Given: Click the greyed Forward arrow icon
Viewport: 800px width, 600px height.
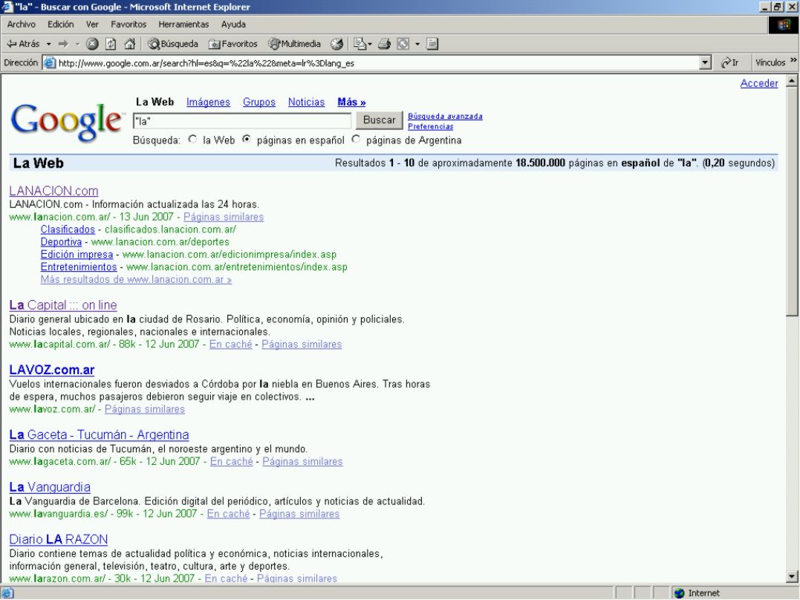Looking at the screenshot, I should [63, 44].
